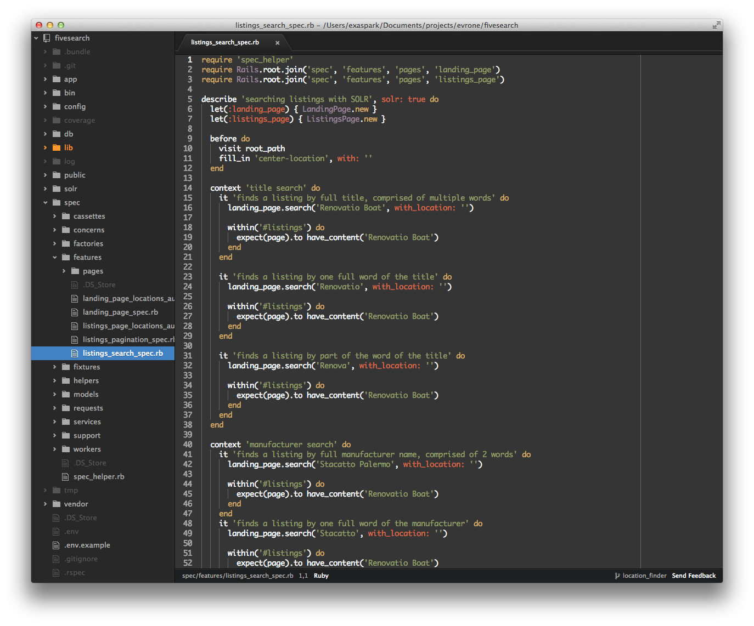Select the bin folder
Viewport: 754px width, 626px height.
coord(69,93)
